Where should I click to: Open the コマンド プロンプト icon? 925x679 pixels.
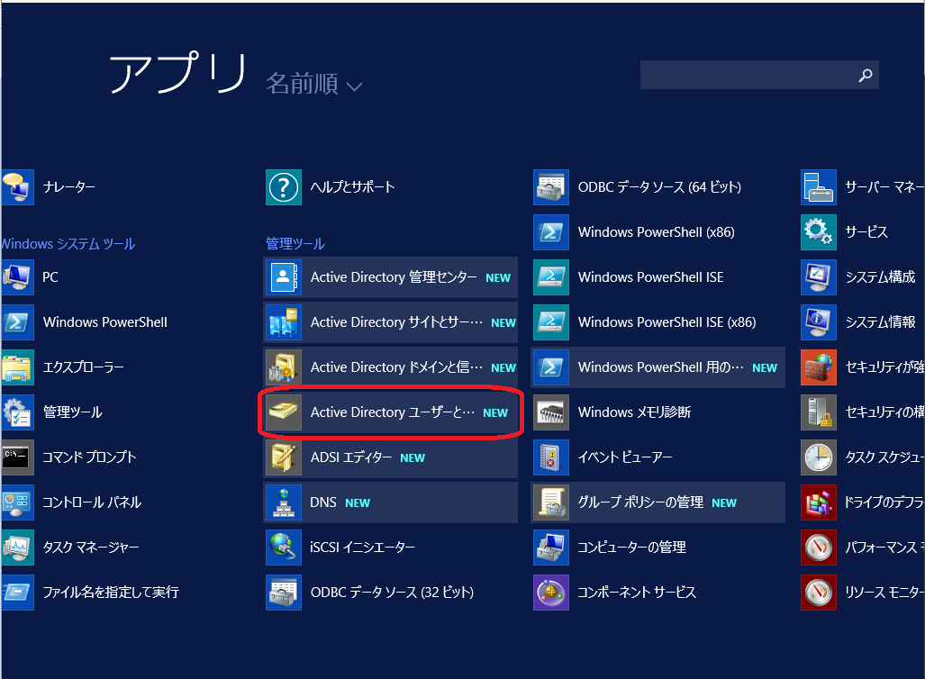point(17,457)
